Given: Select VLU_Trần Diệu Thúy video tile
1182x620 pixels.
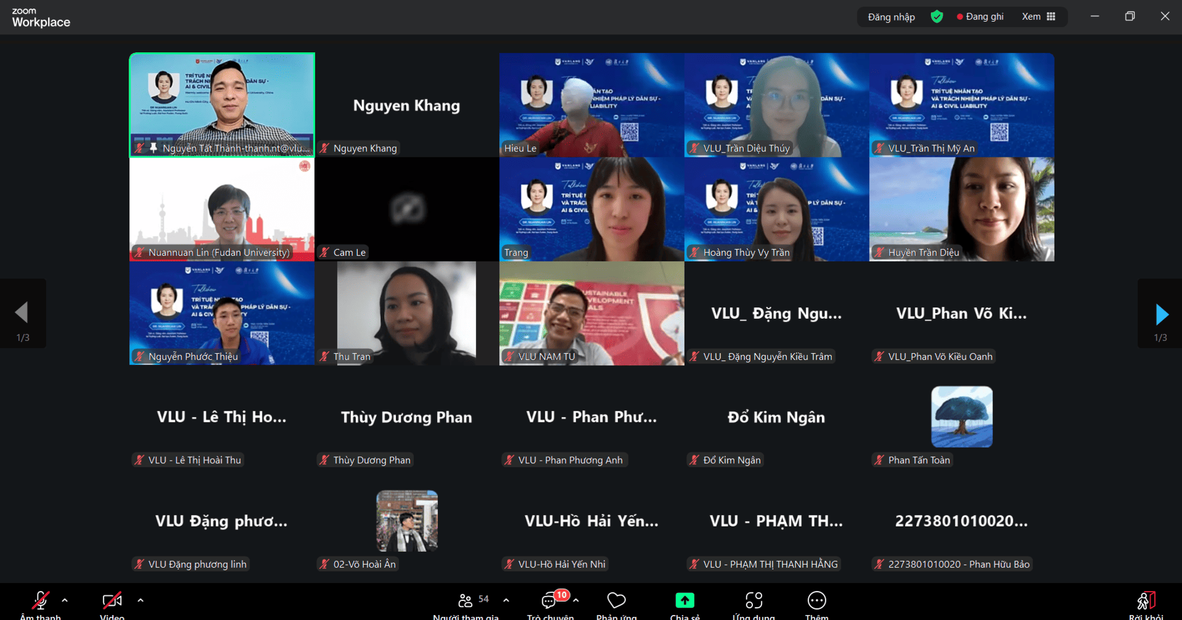Looking at the screenshot, I should [x=776, y=105].
